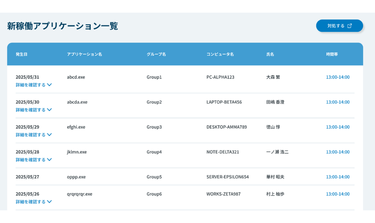The height and width of the screenshot is (223, 375).
Task: Click the Group5 cell
Action: [x=154, y=177]
